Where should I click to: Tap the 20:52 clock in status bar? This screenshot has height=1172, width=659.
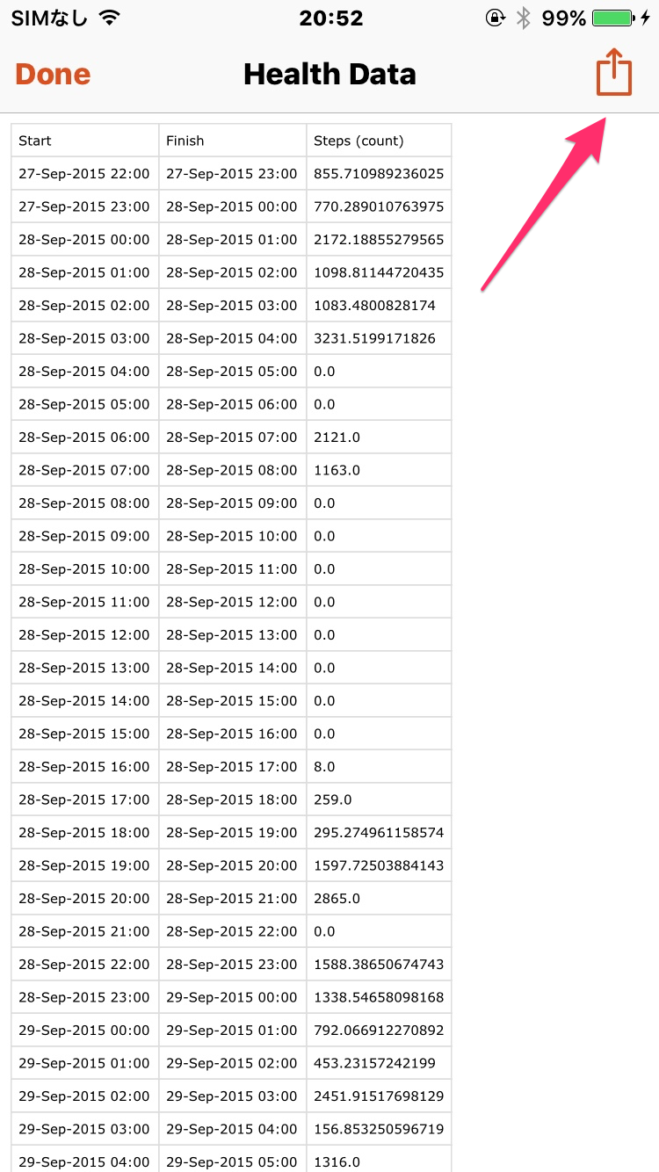point(329,18)
